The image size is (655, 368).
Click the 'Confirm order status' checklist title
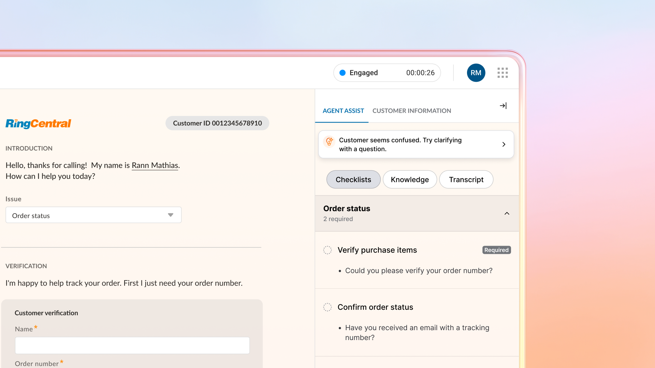(375, 307)
